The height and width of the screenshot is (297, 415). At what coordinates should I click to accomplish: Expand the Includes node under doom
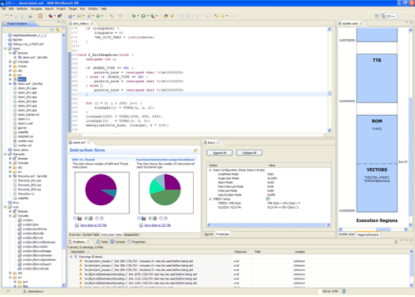coord(10,62)
